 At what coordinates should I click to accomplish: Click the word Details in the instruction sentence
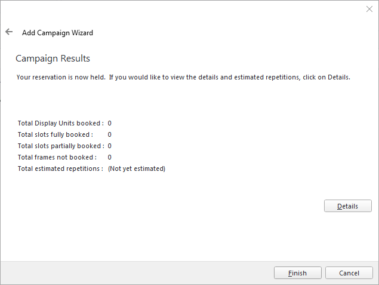339,77
